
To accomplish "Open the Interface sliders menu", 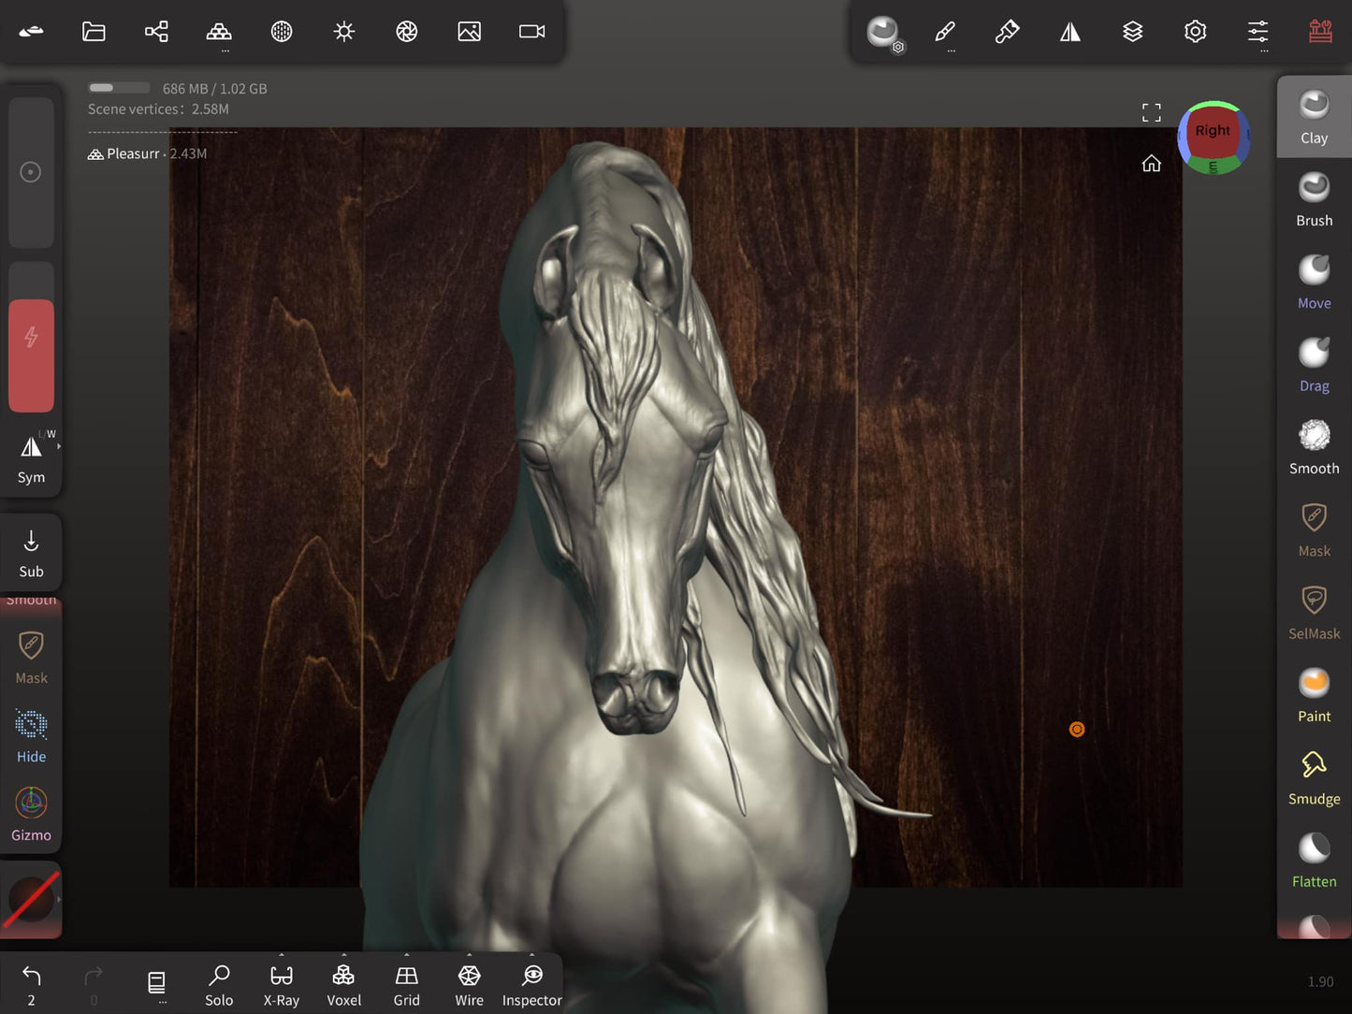I will pos(1258,32).
